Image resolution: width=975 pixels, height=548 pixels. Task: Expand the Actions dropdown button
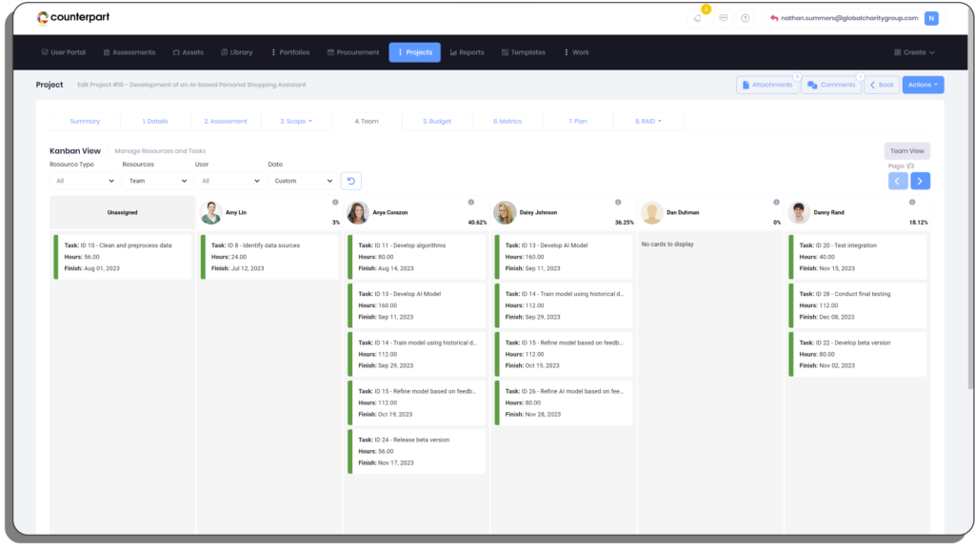pos(923,85)
